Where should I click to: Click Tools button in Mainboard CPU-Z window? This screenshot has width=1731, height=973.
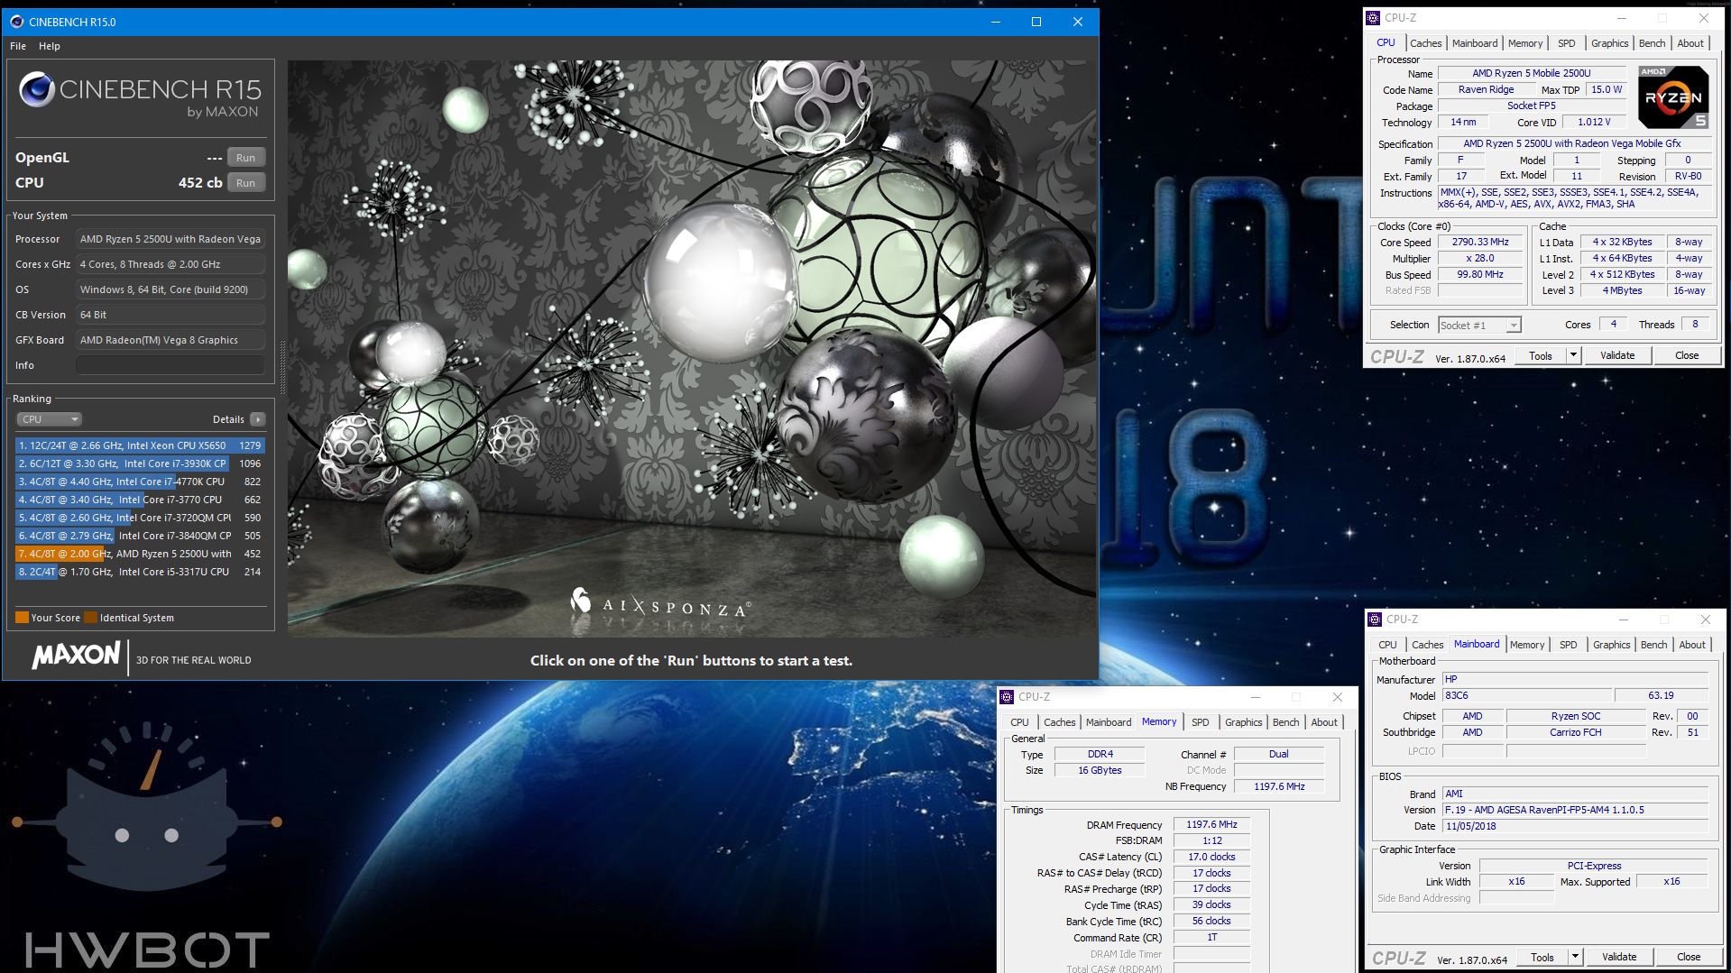(x=1542, y=957)
